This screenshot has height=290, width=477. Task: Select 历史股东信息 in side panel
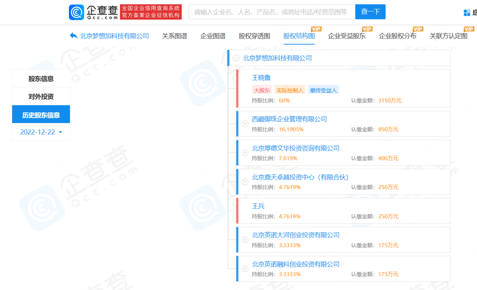(41, 115)
